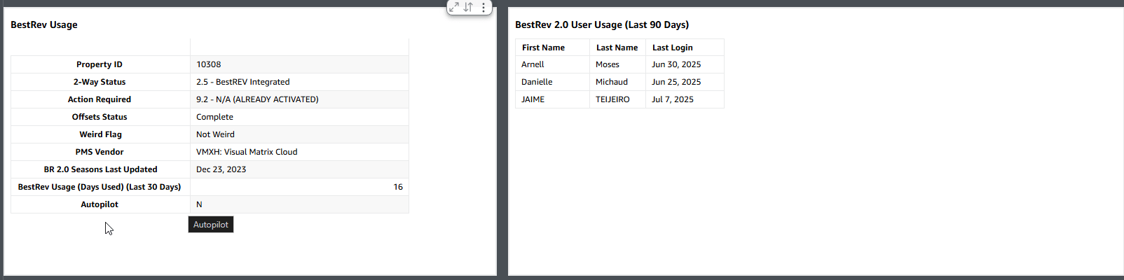The height and width of the screenshot is (280, 1124).
Task: Select last name Michaud
Action: pos(612,82)
